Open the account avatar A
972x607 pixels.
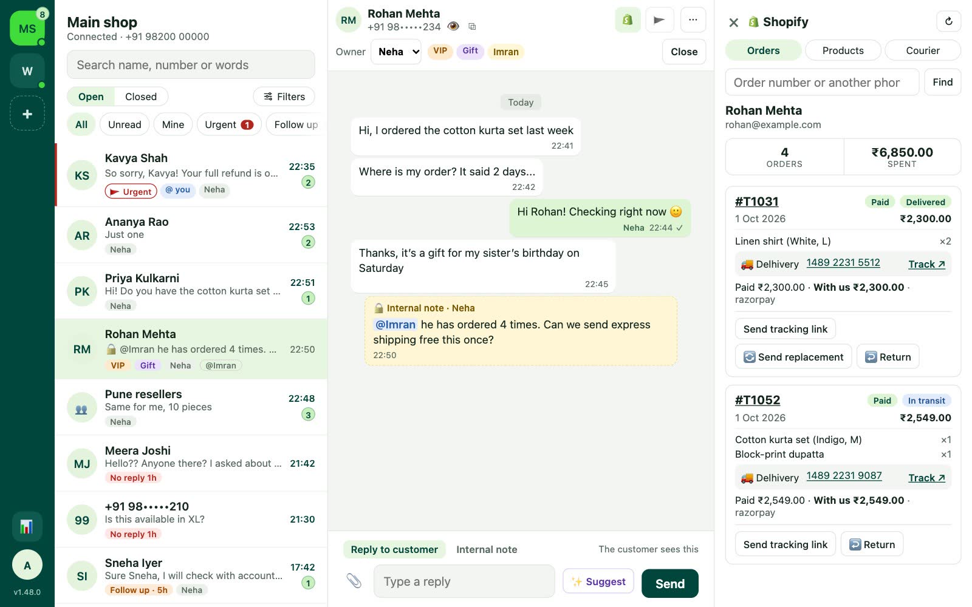point(27,565)
